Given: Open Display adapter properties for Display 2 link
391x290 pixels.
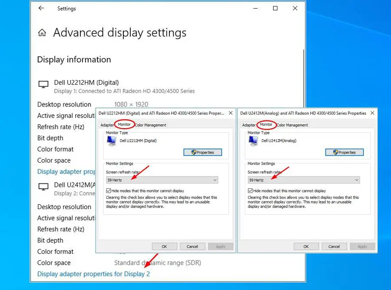Looking at the screenshot, I should [x=93, y=274].
